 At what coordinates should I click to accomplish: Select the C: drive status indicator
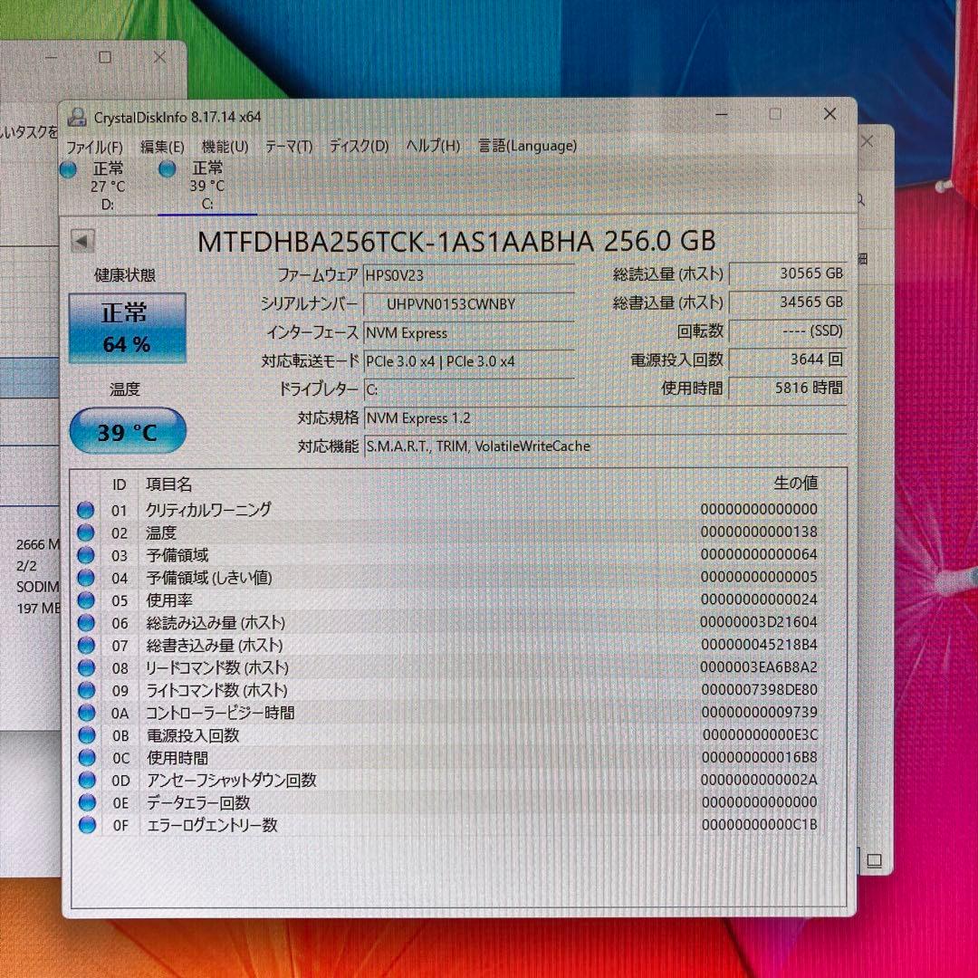[x=168, y=169]
